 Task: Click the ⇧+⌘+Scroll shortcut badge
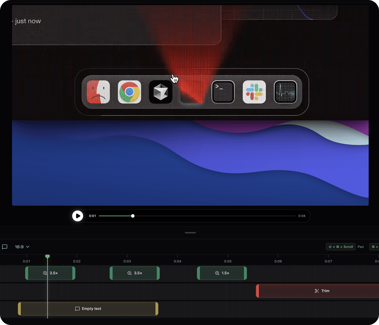[340, 247]
